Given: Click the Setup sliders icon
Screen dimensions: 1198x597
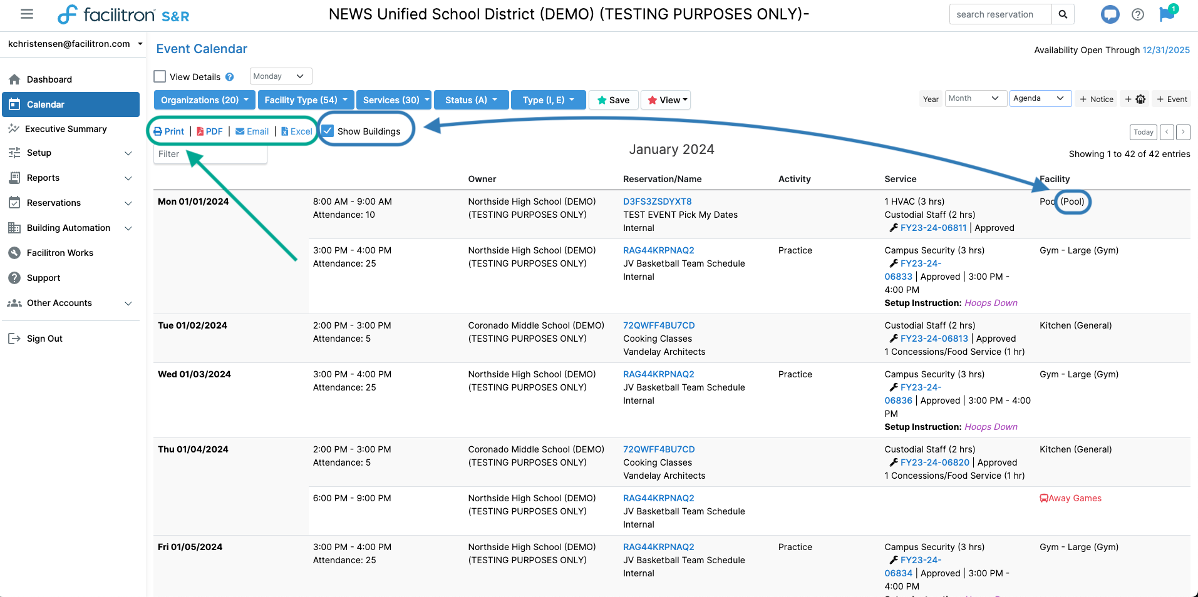Looking at the screenshot, I should [14, 153].
